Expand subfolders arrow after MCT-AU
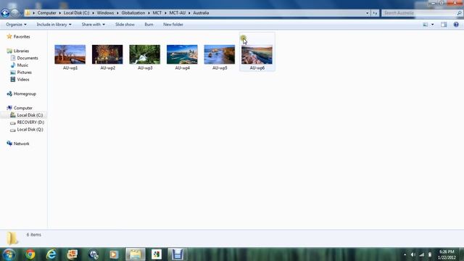This screenshot has width=464, height=261. (189, 13)
